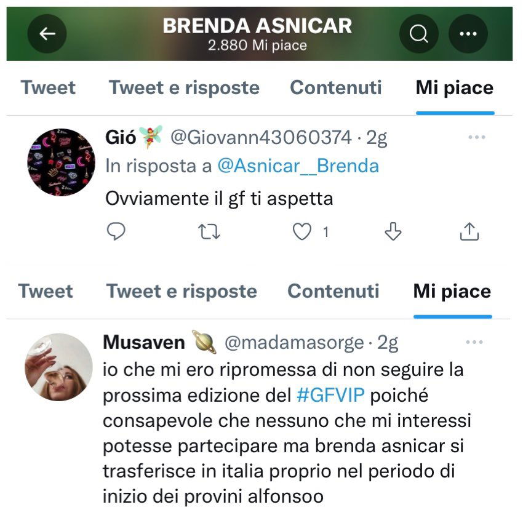Select the upper Mi piace tab

tap(455, 89)
